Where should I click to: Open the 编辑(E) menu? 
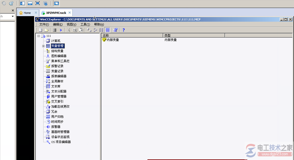tap(58, 24)
